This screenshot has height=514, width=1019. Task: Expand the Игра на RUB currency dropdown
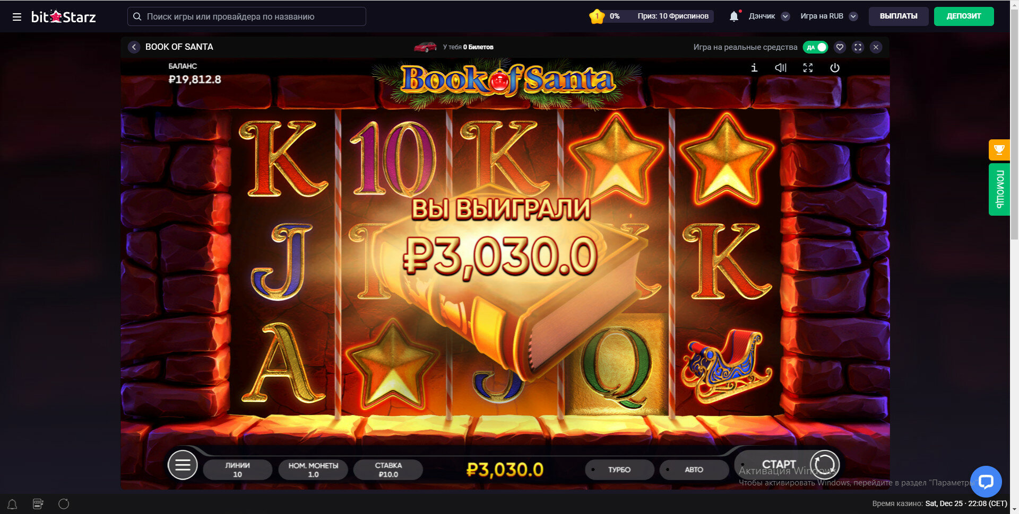[x=853, y=16]
